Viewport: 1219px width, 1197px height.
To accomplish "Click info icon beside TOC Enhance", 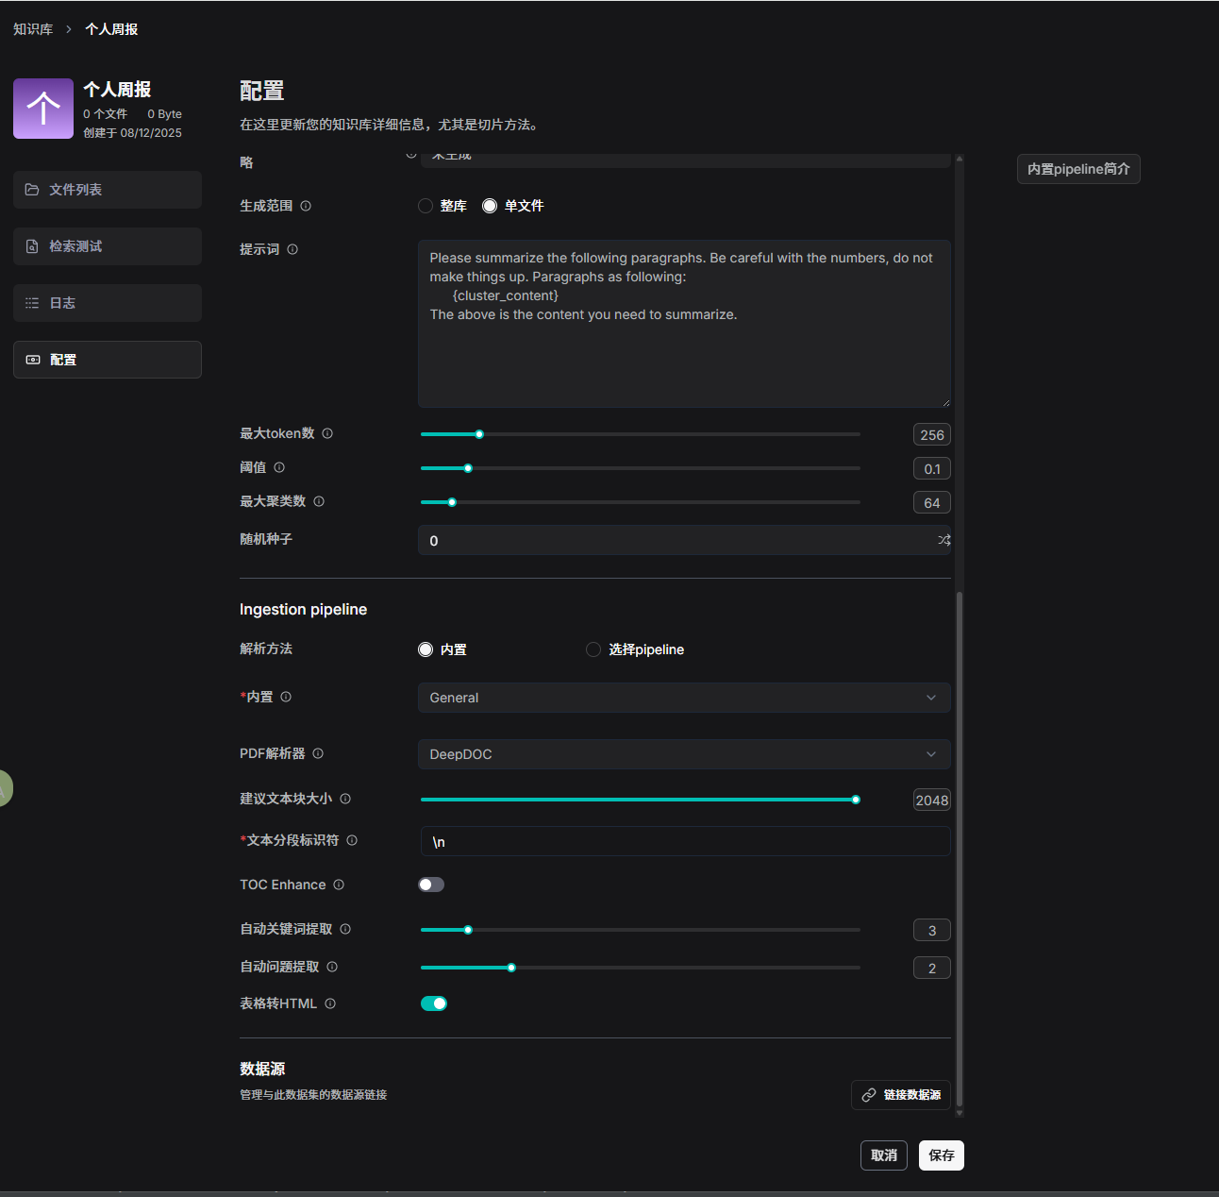I will tap(339, 885).
